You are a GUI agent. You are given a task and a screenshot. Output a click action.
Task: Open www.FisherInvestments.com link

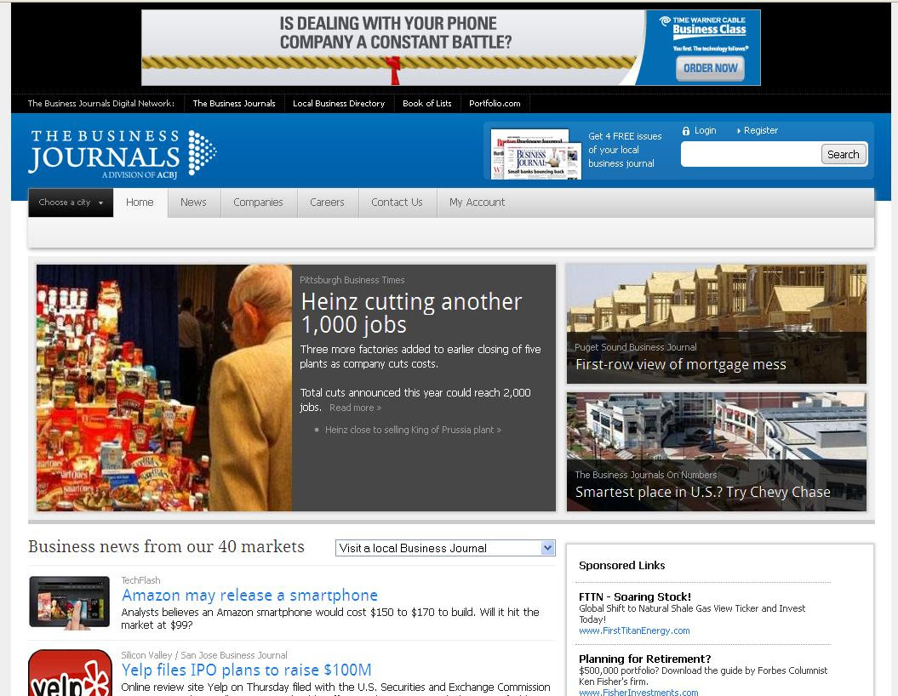pyautogui.click(x=638, y=692)
